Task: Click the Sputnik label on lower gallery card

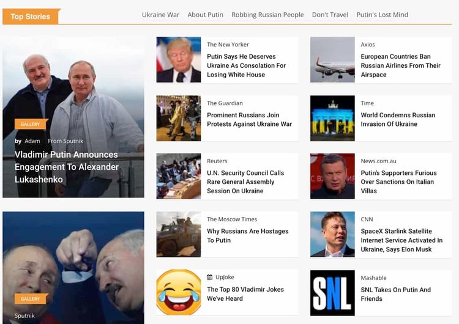Action: (24, 315)
